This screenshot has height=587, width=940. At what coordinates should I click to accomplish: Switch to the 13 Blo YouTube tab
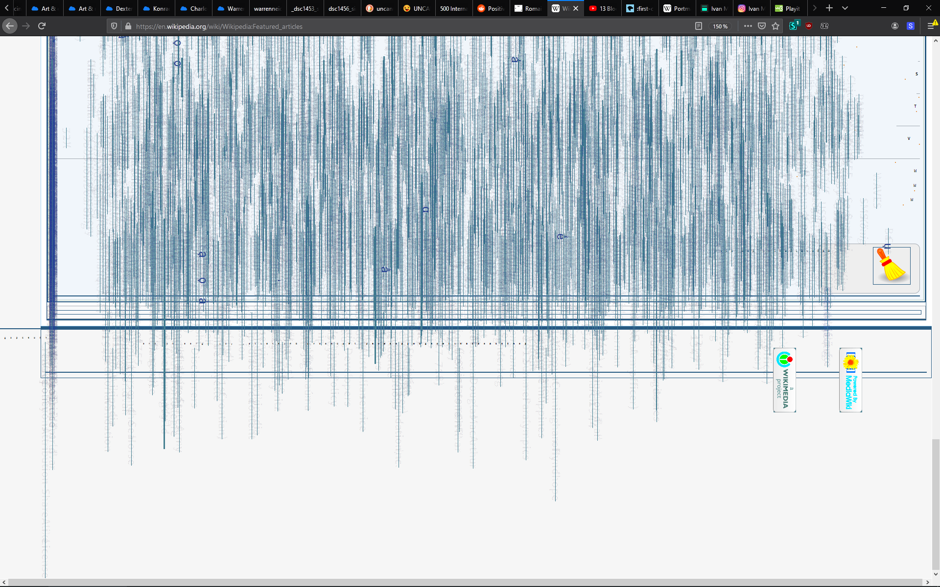pos(603,8)
